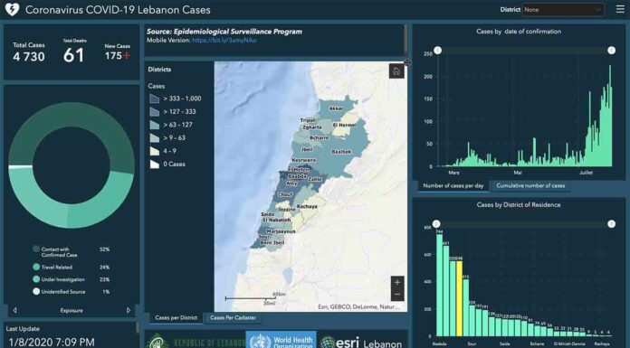Screen dimensions: 630x348
Task: Click the broken heart dashboard logo
Action: point(12,10)
